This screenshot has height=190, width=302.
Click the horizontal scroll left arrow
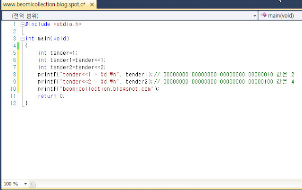click(x=32, y=184)
